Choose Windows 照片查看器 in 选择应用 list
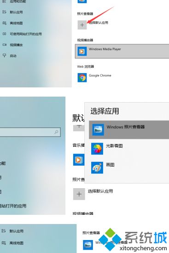This screenshot has width=169, height=253. click(129, 130)
